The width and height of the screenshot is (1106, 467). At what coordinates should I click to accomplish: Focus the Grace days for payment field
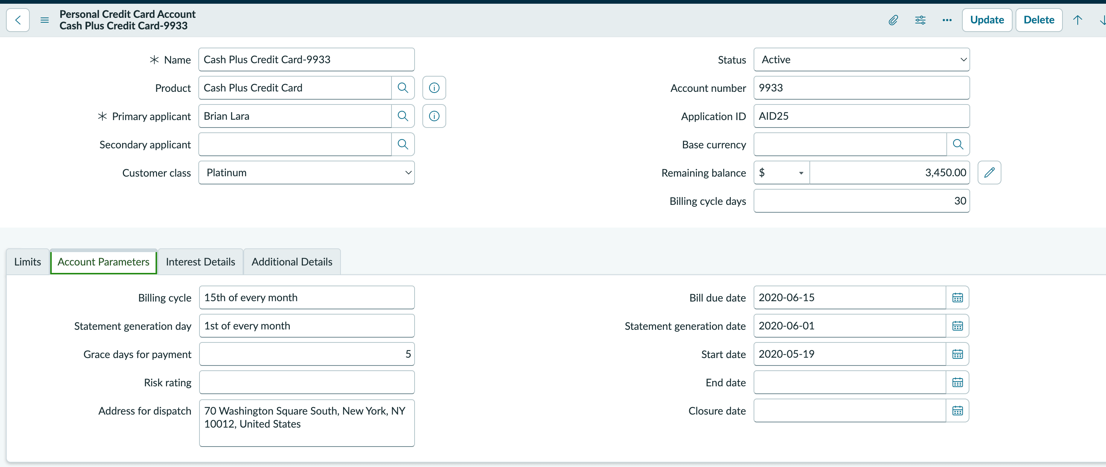tap(307, 354)
